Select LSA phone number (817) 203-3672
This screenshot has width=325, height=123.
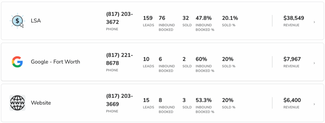coord(120,18)
